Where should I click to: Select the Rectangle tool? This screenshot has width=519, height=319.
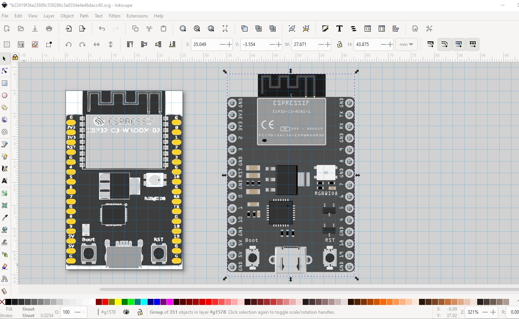[5, 83]
